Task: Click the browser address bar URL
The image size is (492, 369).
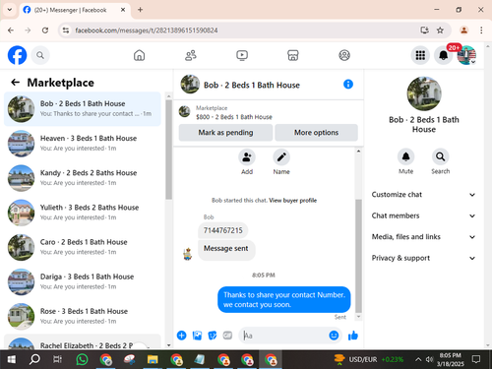Action: tap(147, 31)
